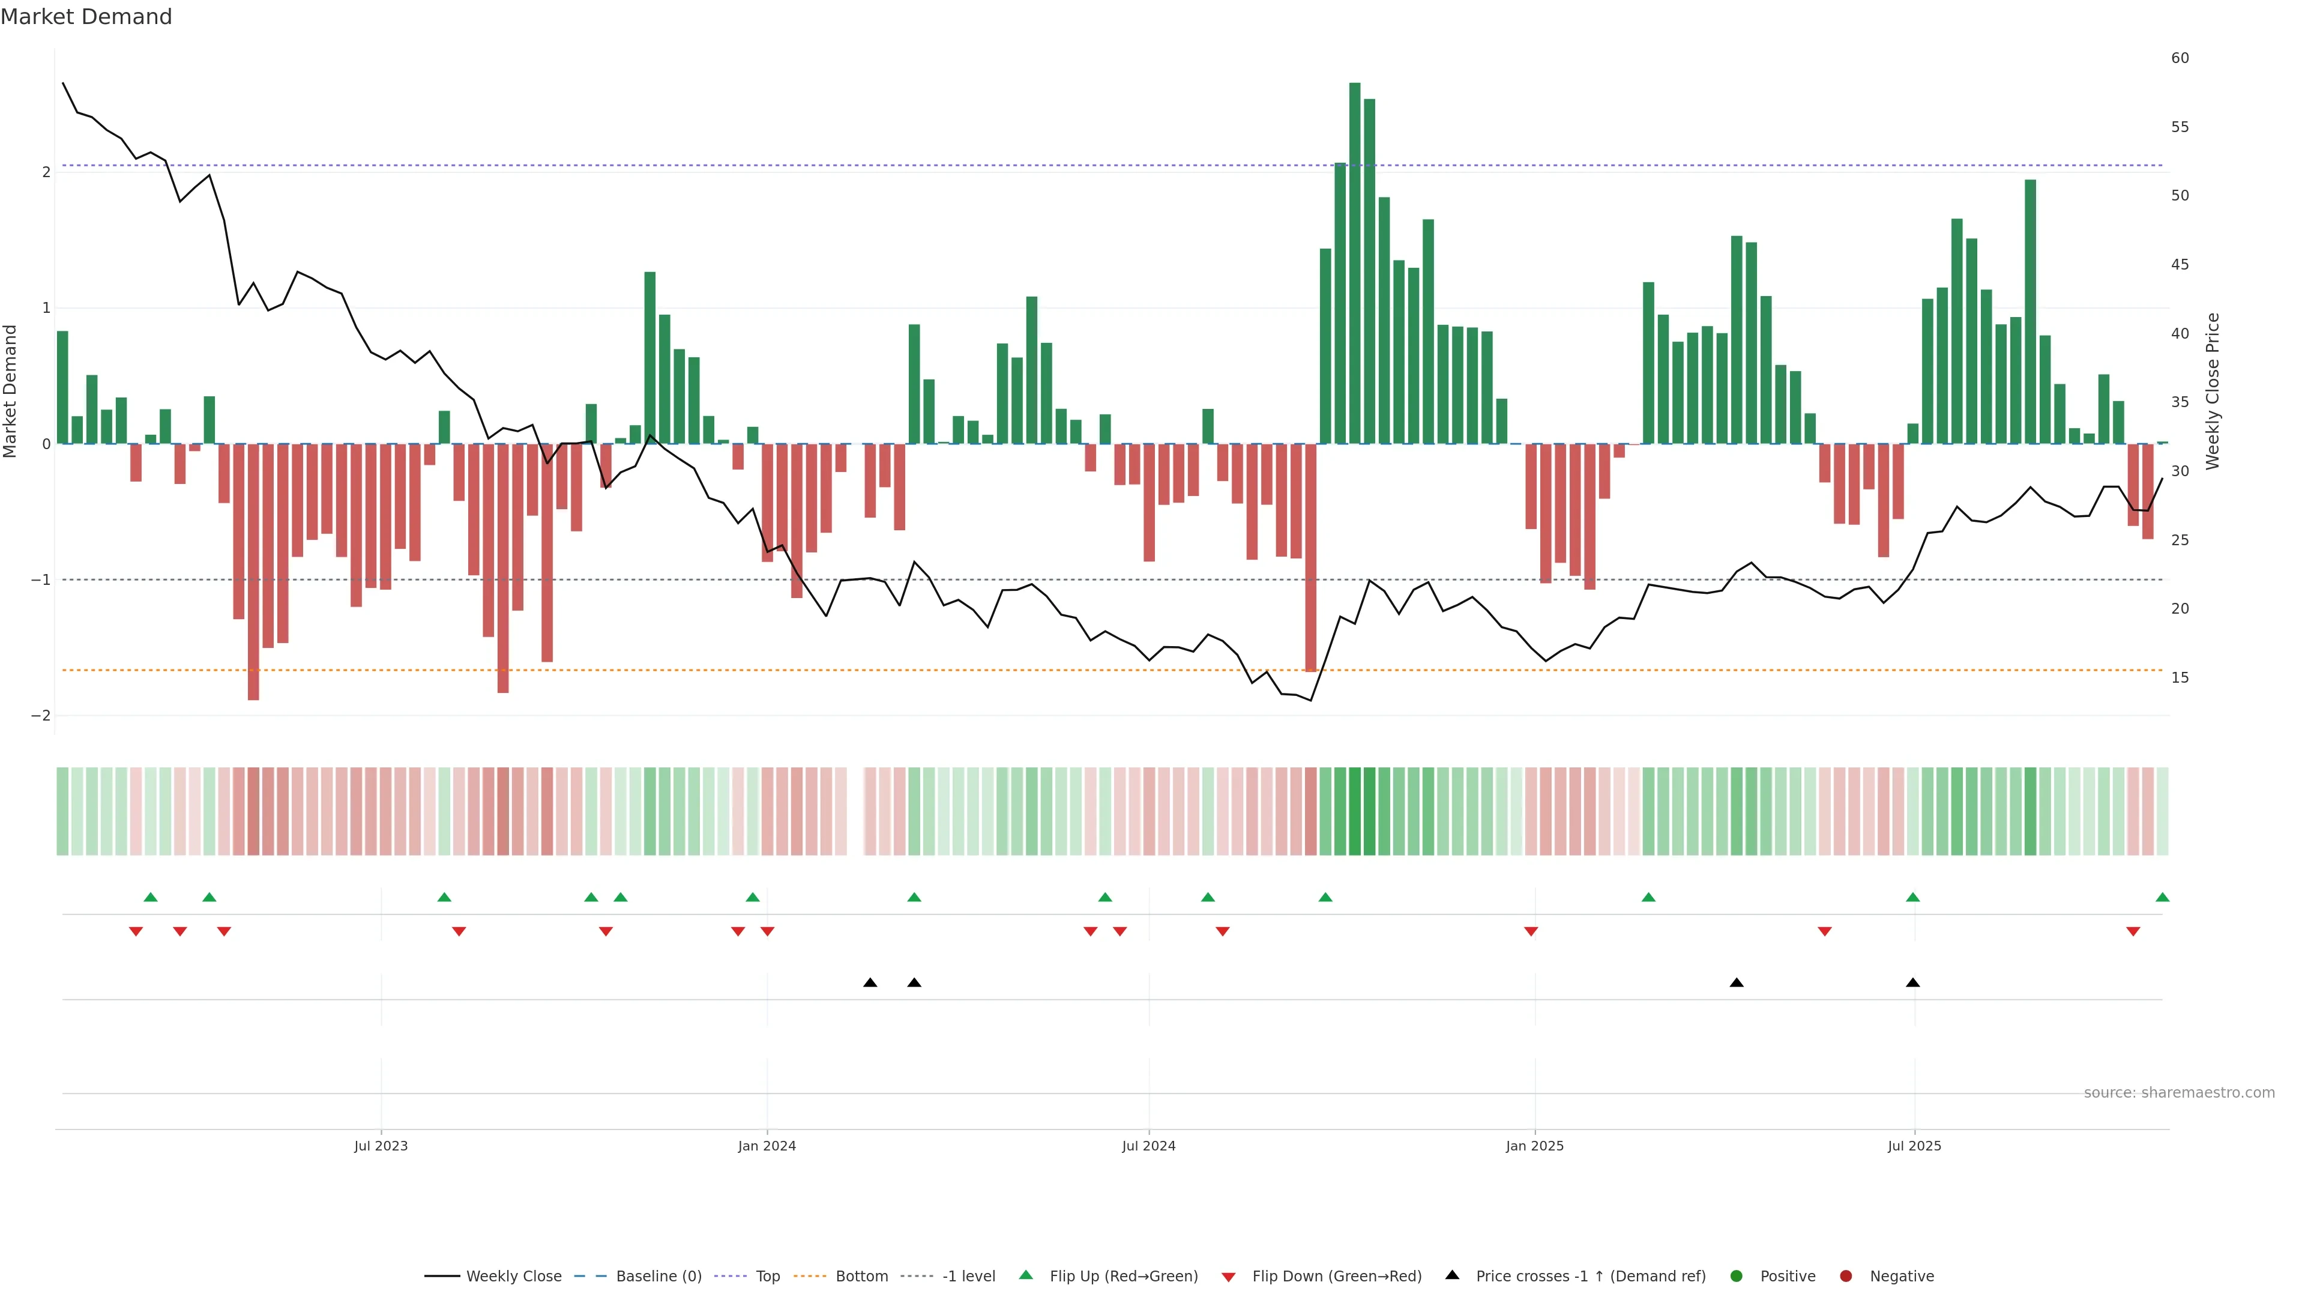Click the darkest green heatmap strip cell
The height and width of the screenshot is (1297, 2305).
click(1355, 811)
